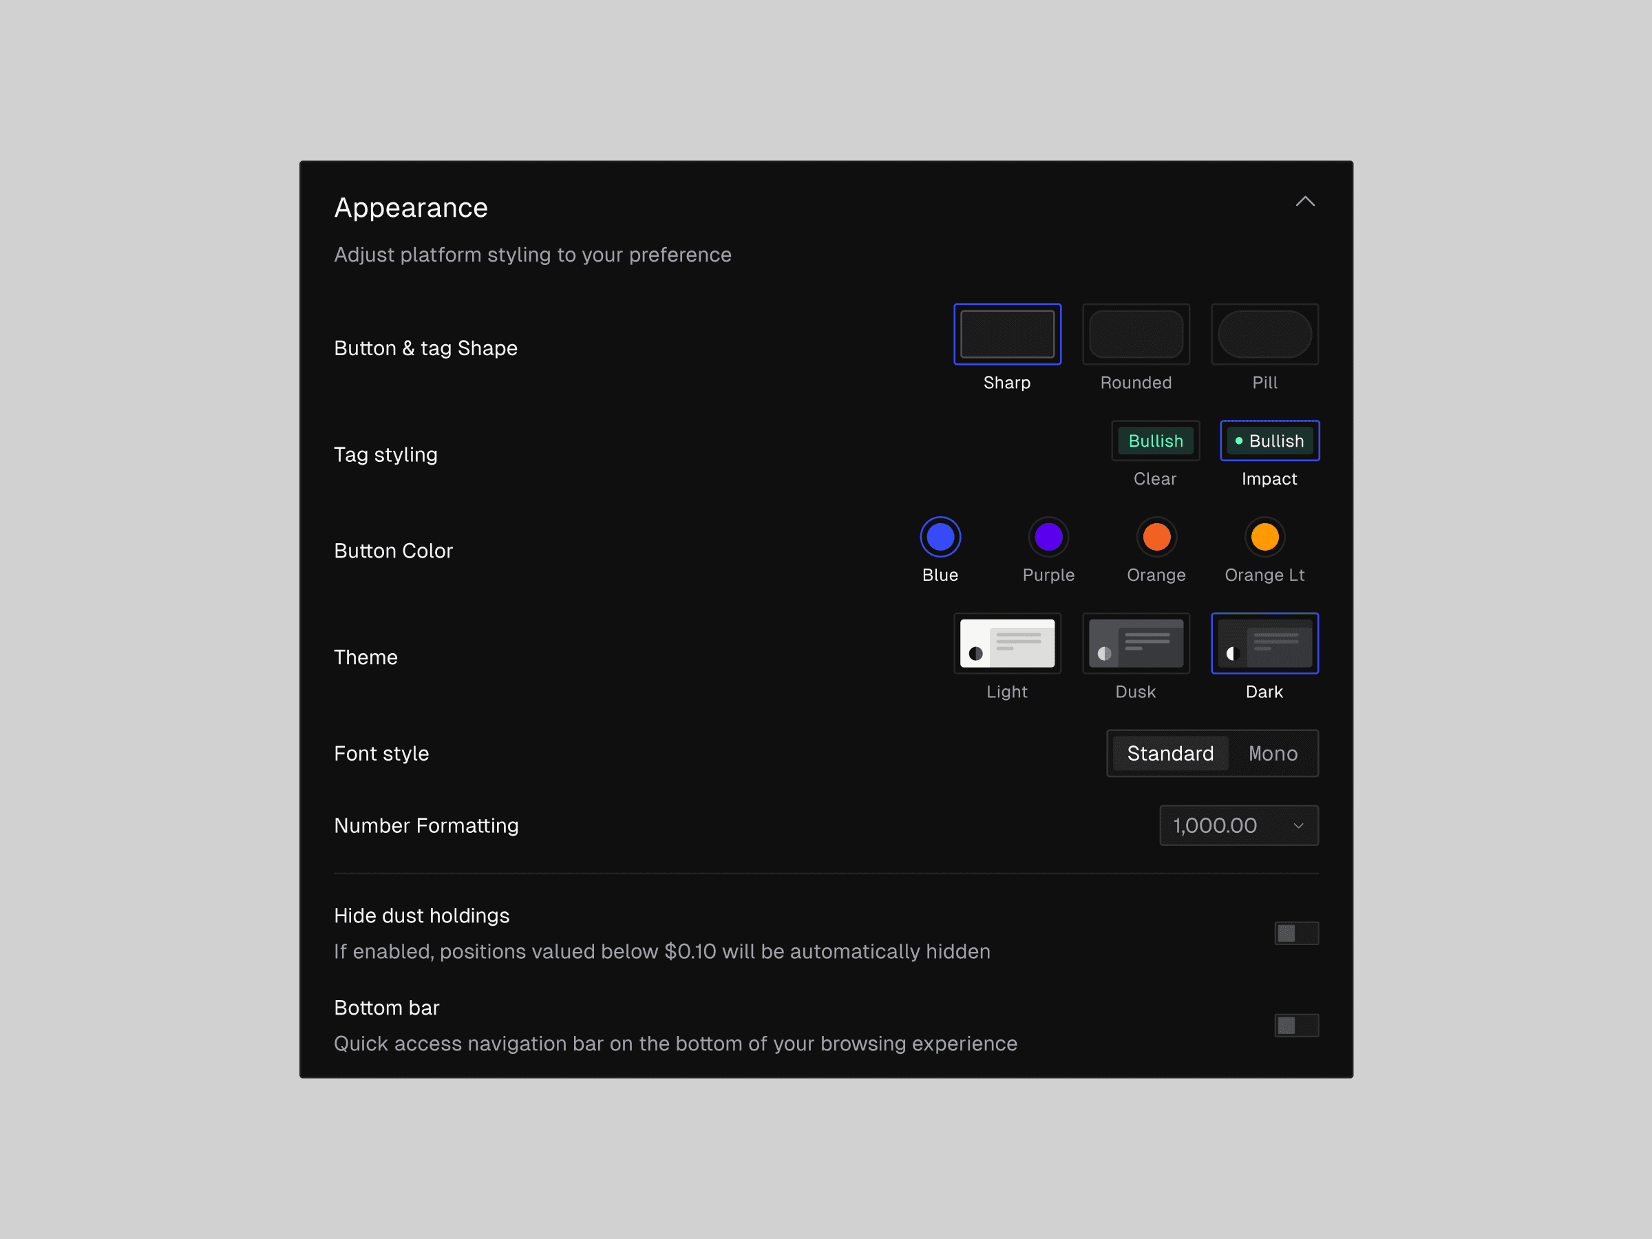Switch font style to Mono
Screen dimensions: 1652x1239
point(1273,754)
